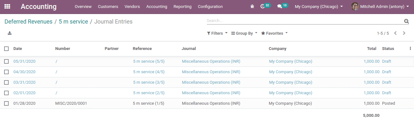Viewport: 414px width, 120px height.
Task: Select checkbox for 03/31/2020 entry
Action: tap(6, 82)
